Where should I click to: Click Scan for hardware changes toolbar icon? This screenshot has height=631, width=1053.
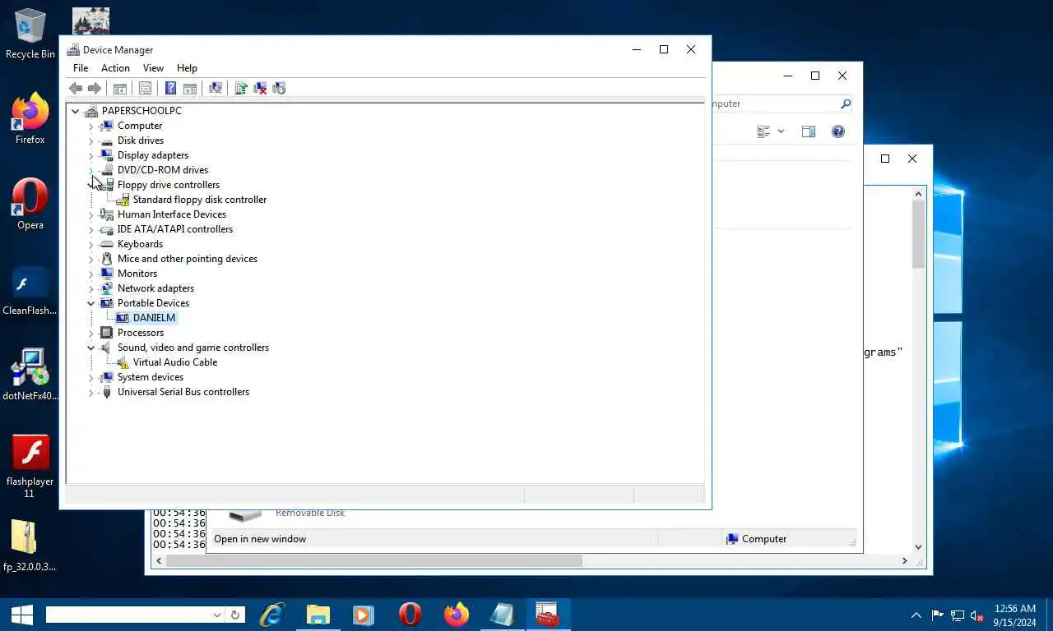click(x=216, y=89)
